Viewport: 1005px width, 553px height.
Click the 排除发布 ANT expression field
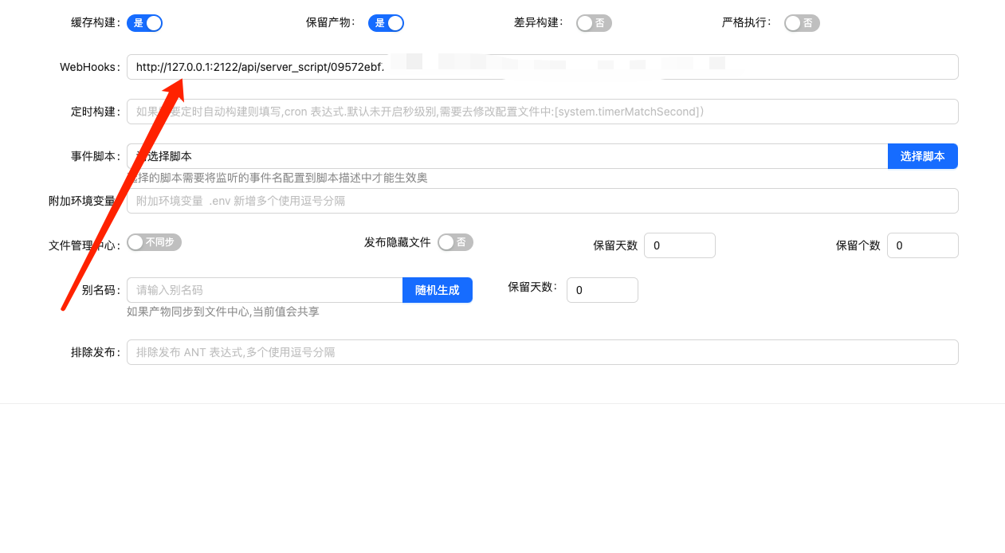542,352
